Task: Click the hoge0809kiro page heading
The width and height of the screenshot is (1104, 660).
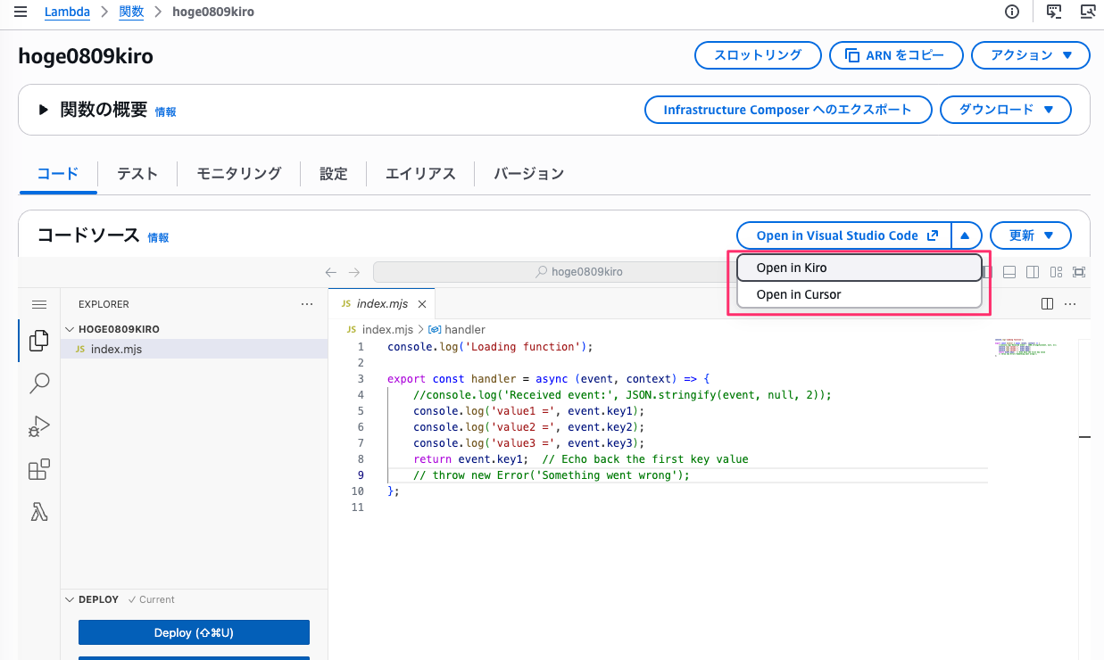Action: coord(86,56)
